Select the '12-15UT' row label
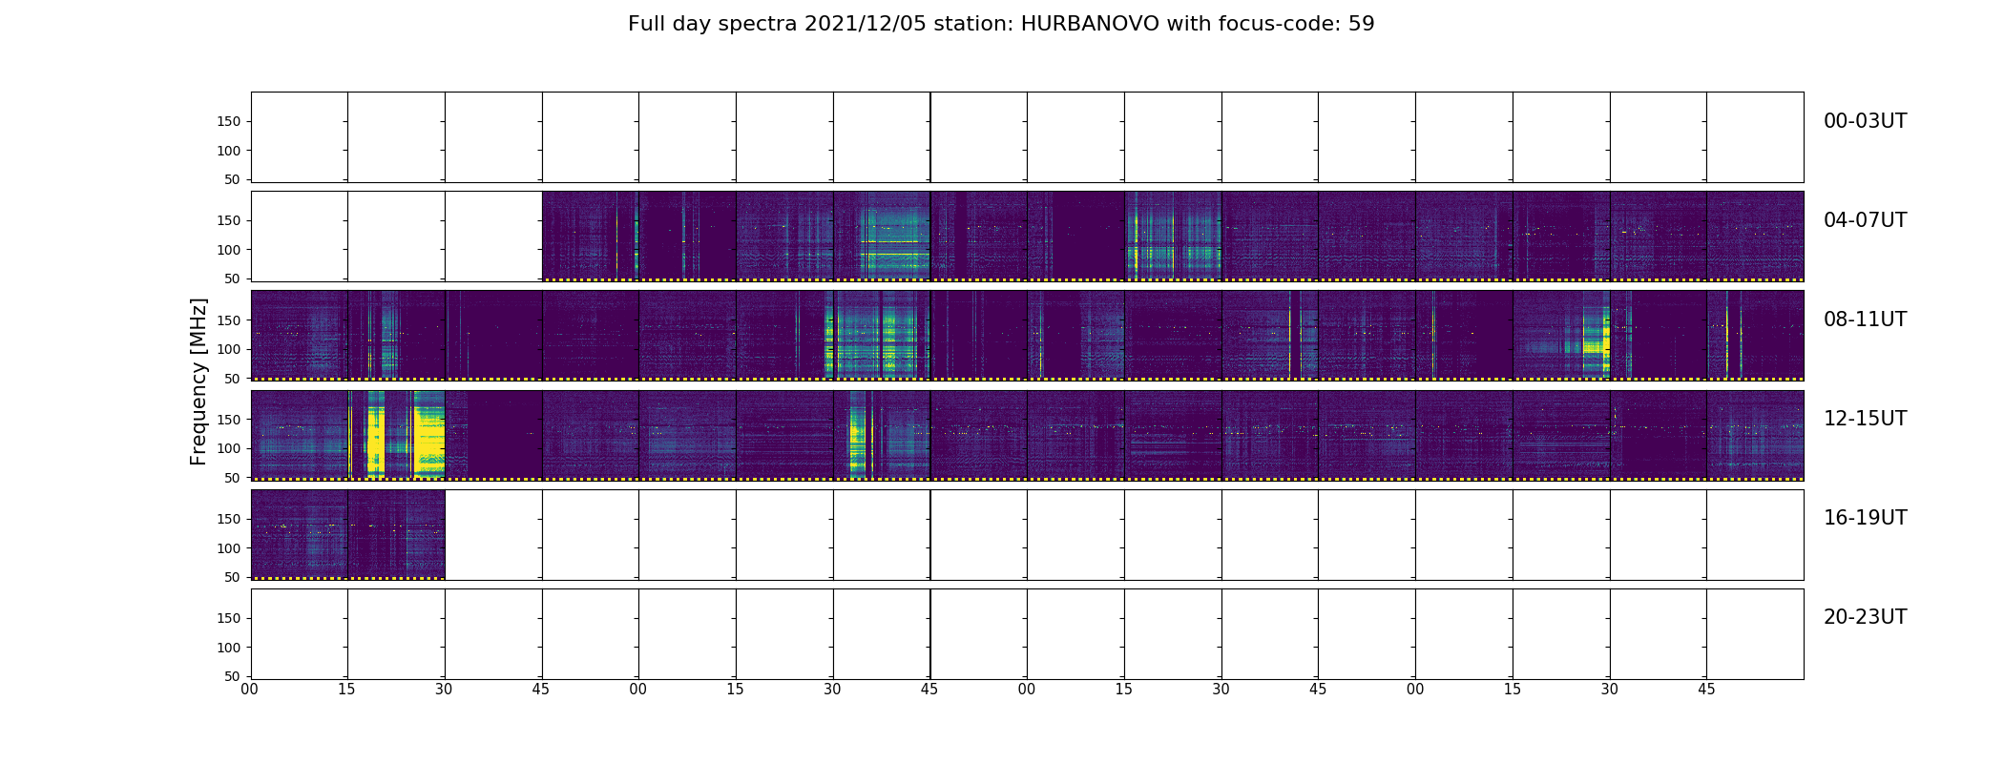The width and height of the screenshot is (2004, 763). [x=1865, y=419]
